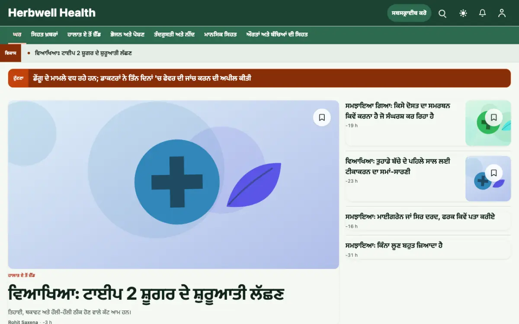Open the large featured article image

(173, 184)
